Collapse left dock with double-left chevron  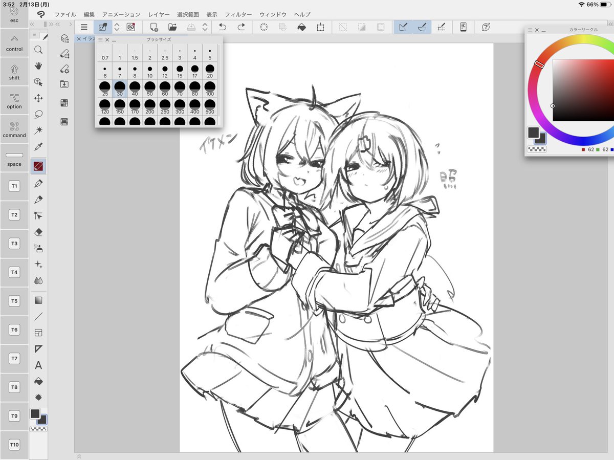click(x=32, y=24)
